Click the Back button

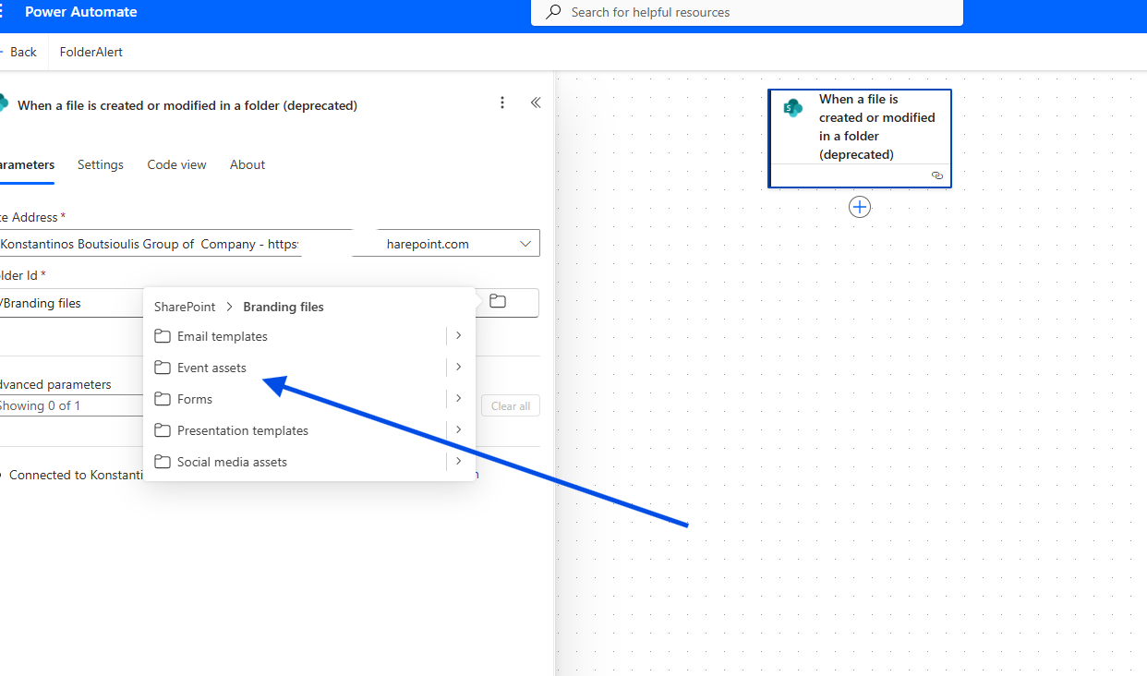point(20,52)
